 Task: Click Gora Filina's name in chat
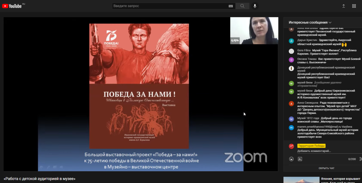pos(304,50)
